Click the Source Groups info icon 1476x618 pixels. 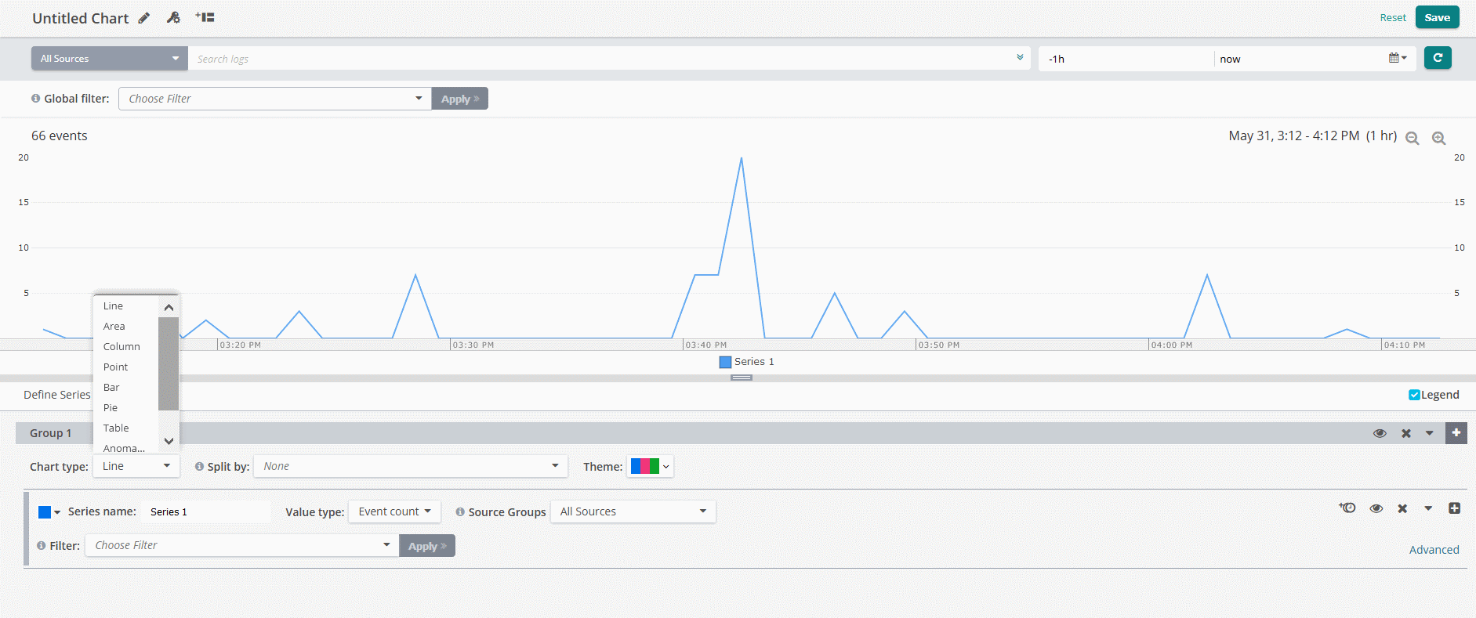(x=460, y=512)
